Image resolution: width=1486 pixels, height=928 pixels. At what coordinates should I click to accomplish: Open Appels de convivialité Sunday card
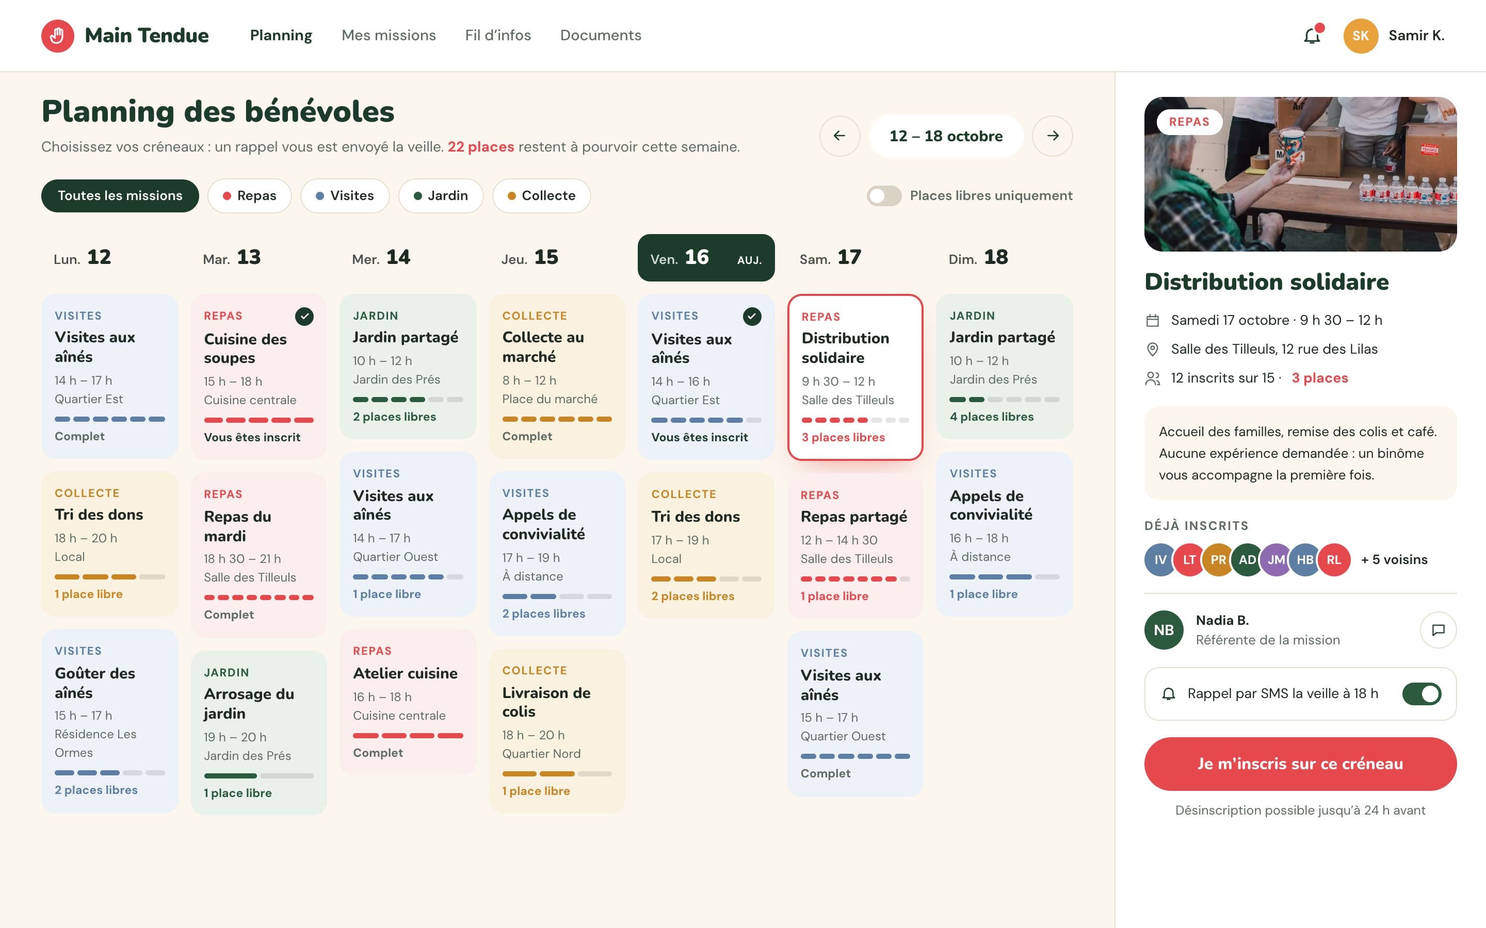(x=1004, y=534)
